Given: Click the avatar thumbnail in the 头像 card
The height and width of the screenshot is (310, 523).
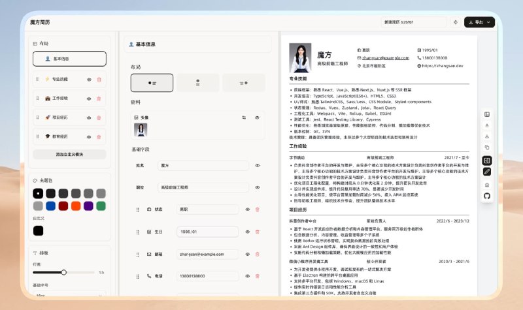Looking at the screenshot, I should [x=141, y=130].
